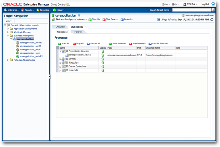
Task: Click the Log Out link
Action: 205,4
